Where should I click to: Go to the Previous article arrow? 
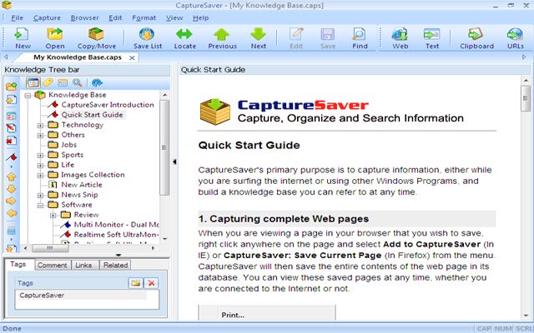coord(222,34)
